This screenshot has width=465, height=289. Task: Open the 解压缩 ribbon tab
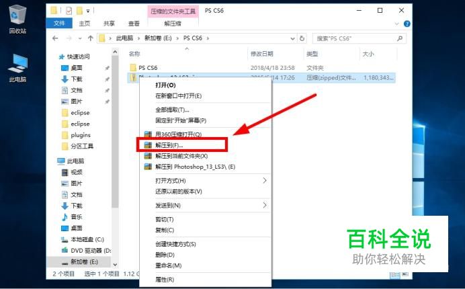(173, 24)
